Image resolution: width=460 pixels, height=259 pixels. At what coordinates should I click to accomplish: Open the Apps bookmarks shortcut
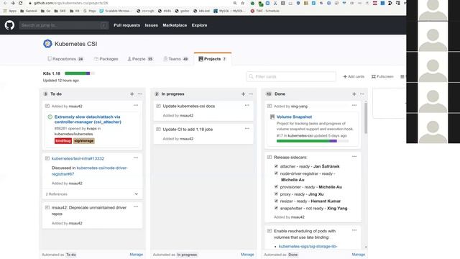pos(10,11)
